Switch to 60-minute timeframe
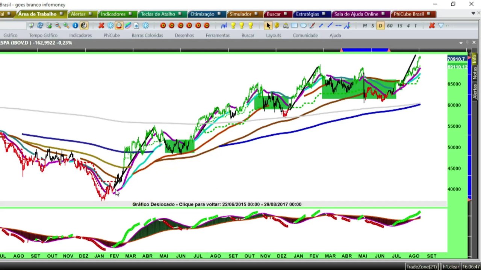Image resolution: width=481 pixels, height=270 pixels. click(x=390, y=25)
